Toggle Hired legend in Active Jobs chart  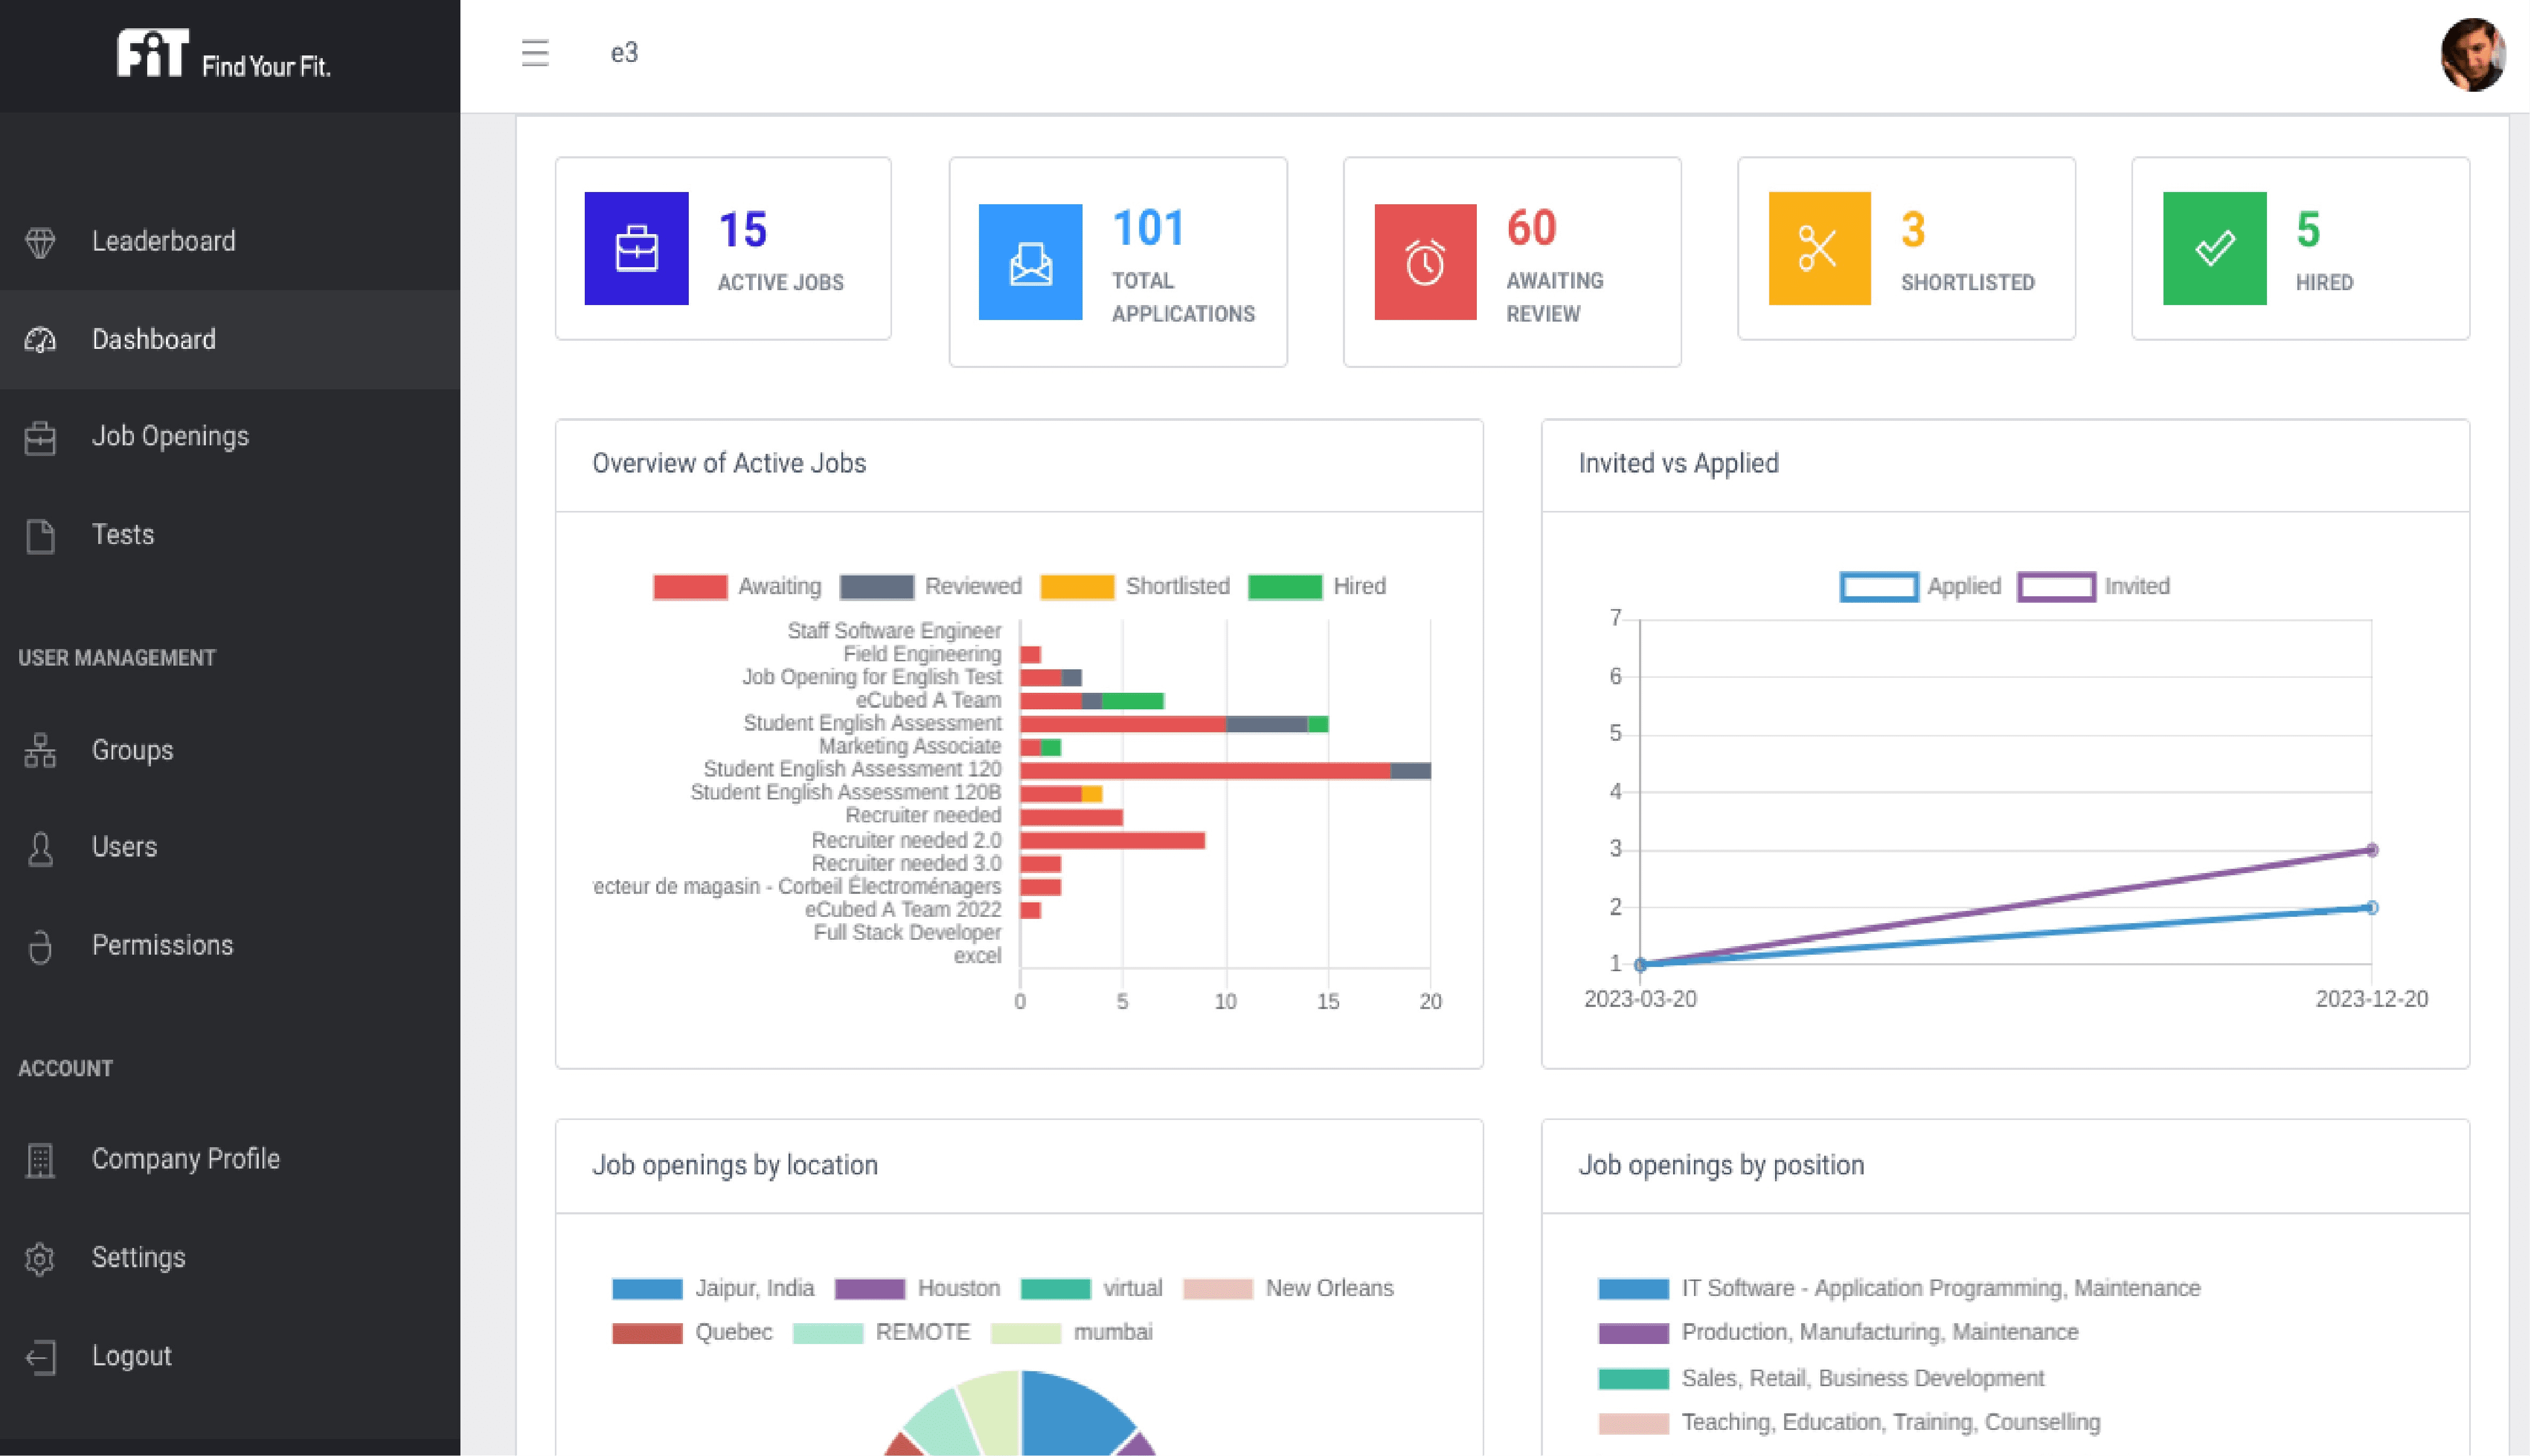[1317, 586]
